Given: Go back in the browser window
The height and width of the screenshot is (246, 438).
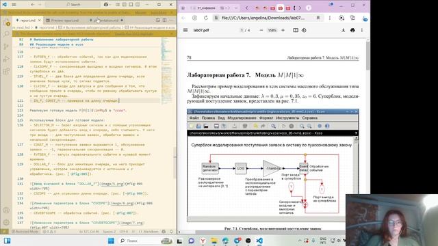Looking at the screenshot, I should 183,18.
